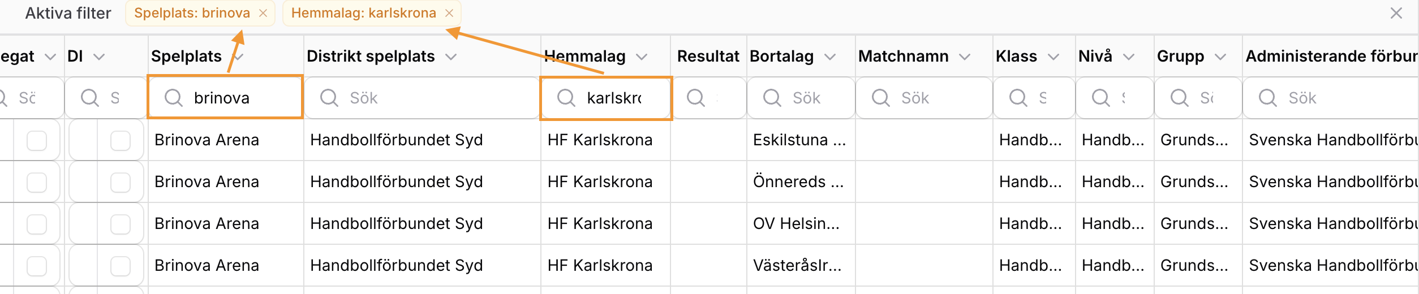Viewport: 1419px width, 294px height.
Task: Select the Eskilstuna Bortalag cell
Action: coord(799,140)
